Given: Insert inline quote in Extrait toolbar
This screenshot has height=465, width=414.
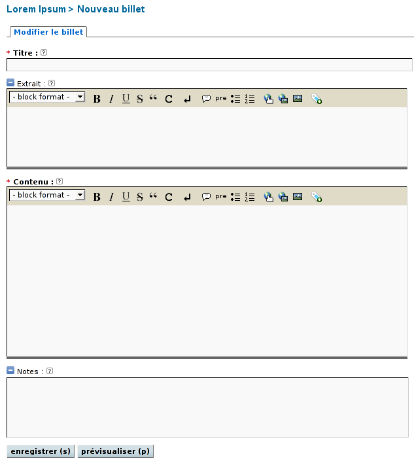Looking at the screenshot, I should pos(153,99).
